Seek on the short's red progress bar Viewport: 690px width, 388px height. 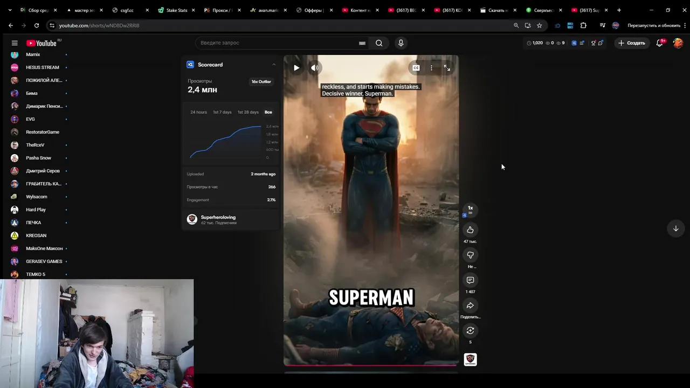pyautogui.click(x=371, y=365)
